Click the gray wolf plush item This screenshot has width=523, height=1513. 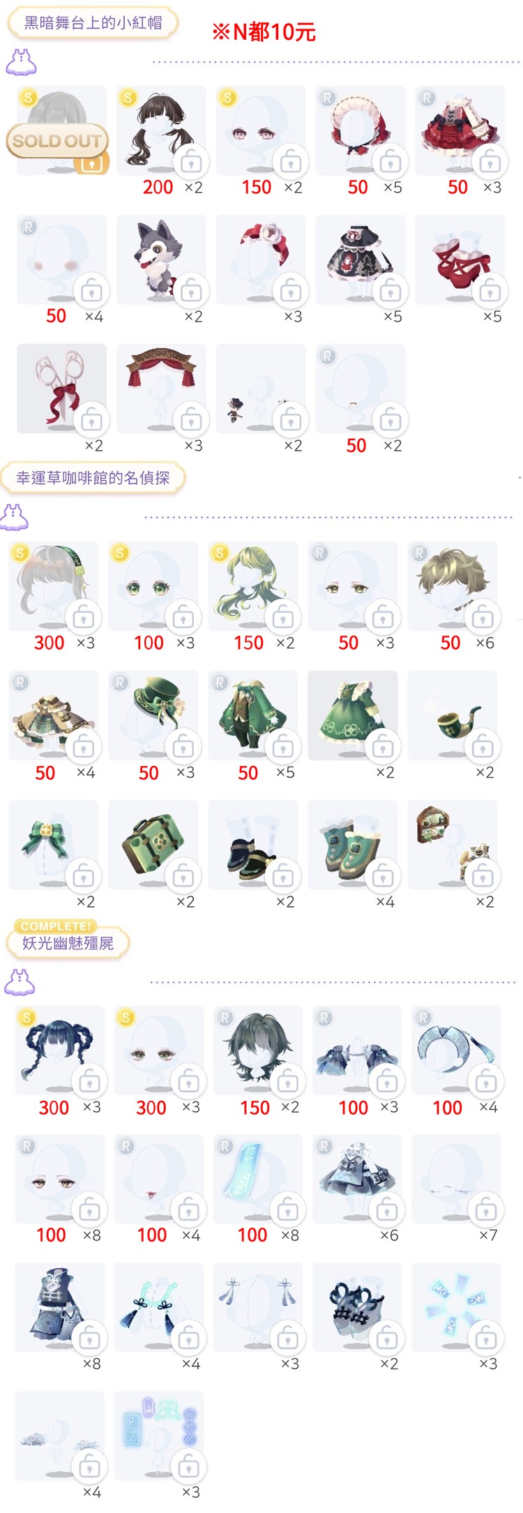161,259
